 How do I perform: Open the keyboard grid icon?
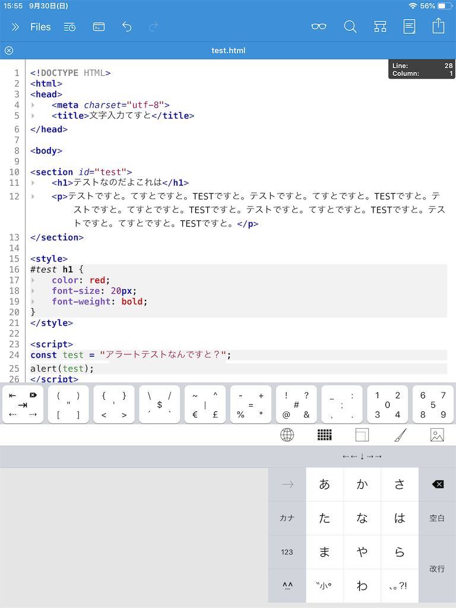coord(325,435)
